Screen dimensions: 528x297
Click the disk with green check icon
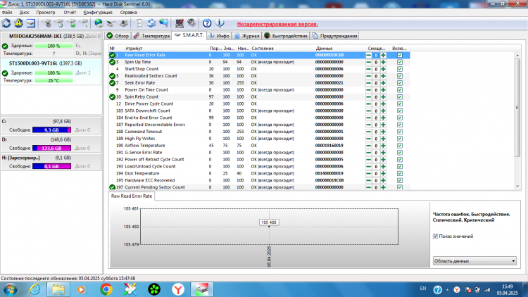tap(71, 23)
